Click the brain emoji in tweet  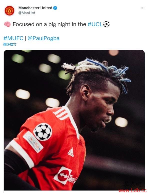point(7,24)
